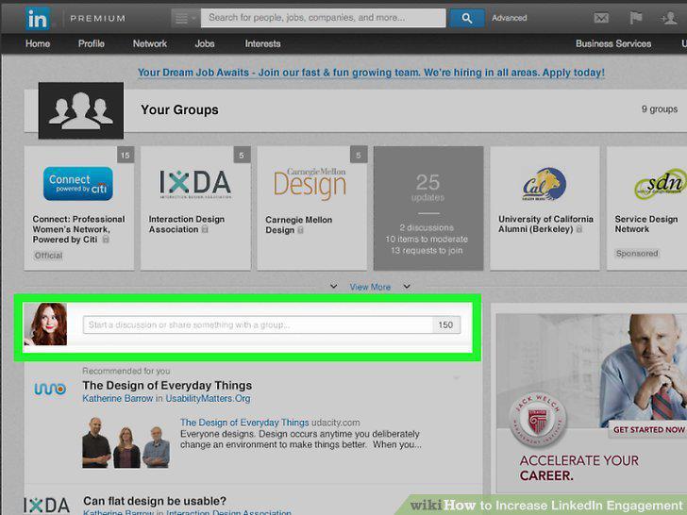The height and width of the screenshot is (515, 687).
Task: Click the IxDA logo beside flat design post
Action: tap(46, 505)
